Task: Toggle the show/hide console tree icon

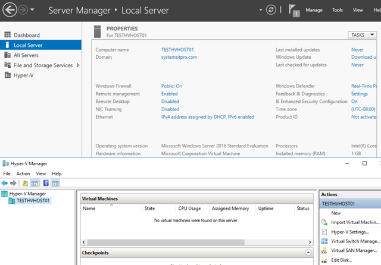Action: 35,183
